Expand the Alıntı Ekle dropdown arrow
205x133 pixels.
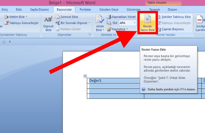click(103, 30)
